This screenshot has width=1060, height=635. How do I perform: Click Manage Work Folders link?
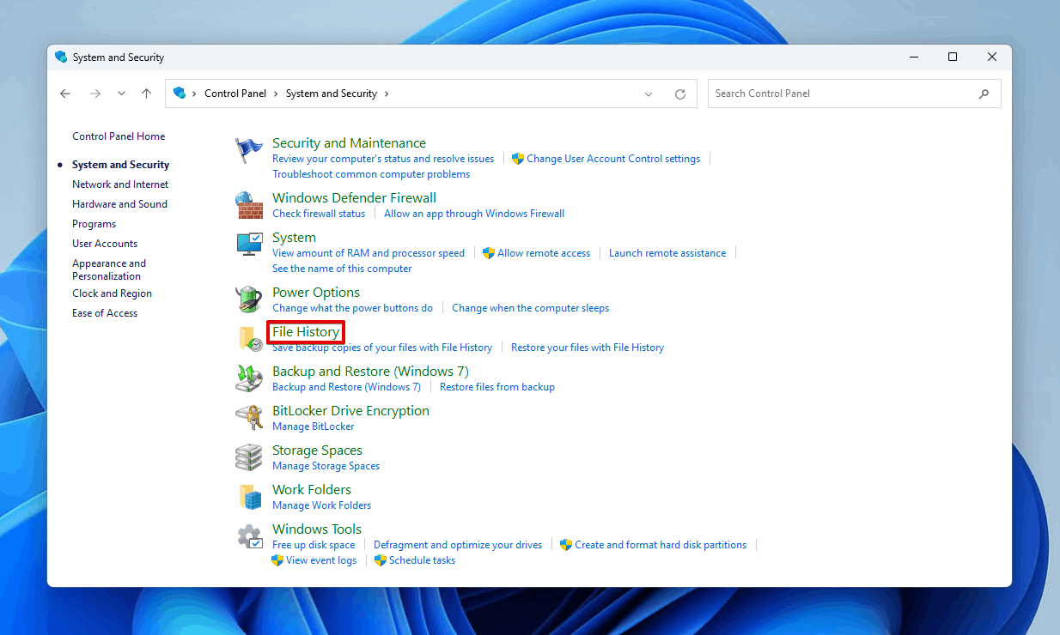321,505
